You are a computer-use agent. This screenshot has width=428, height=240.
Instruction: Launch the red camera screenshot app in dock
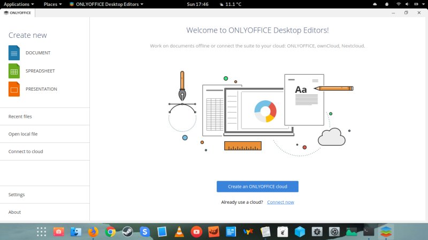(59, 232)
